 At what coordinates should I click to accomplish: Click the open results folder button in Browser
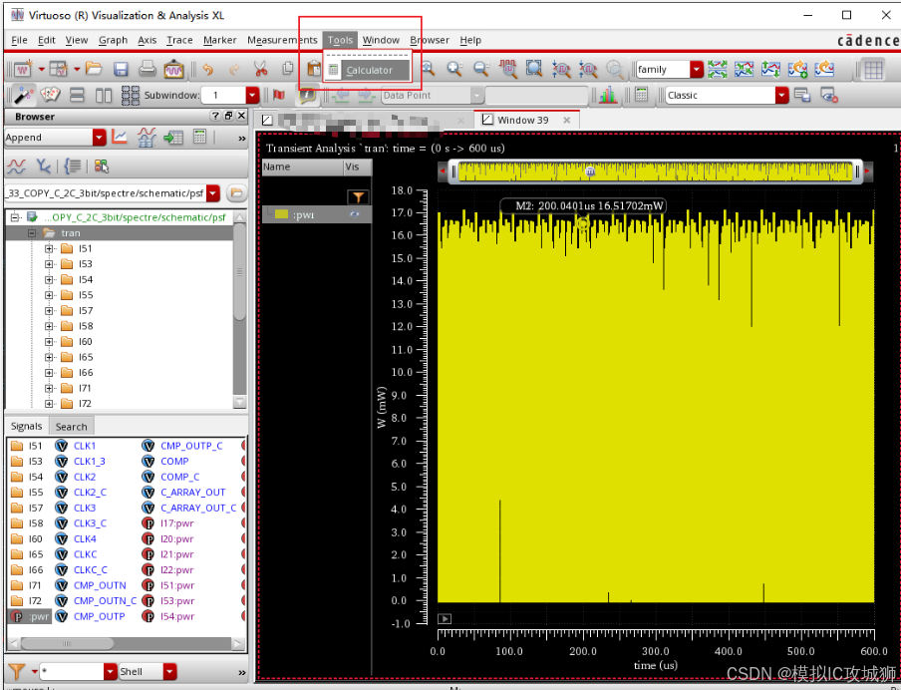tap(236, 192)
